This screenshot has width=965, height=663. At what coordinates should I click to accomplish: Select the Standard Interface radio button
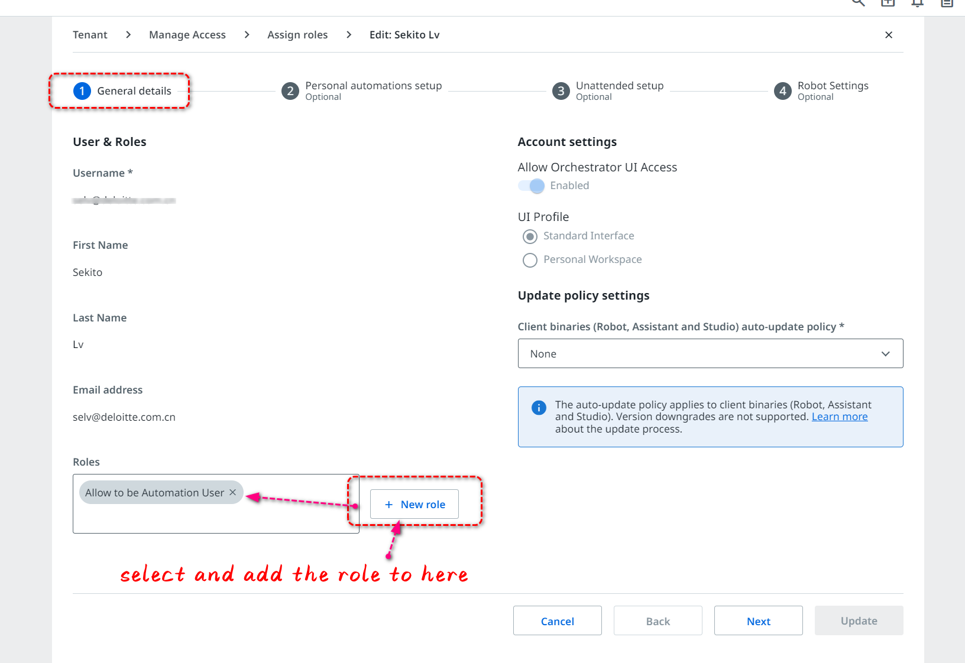pos(530,236)
